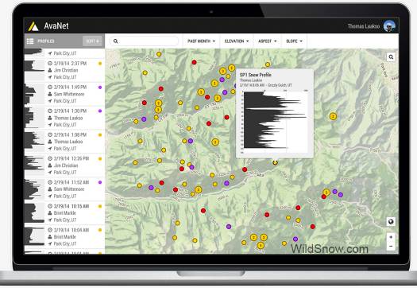Screen dimensions: 417x288
Task: Click the search magnifier in search box
Action: click(x=116, y=41)
